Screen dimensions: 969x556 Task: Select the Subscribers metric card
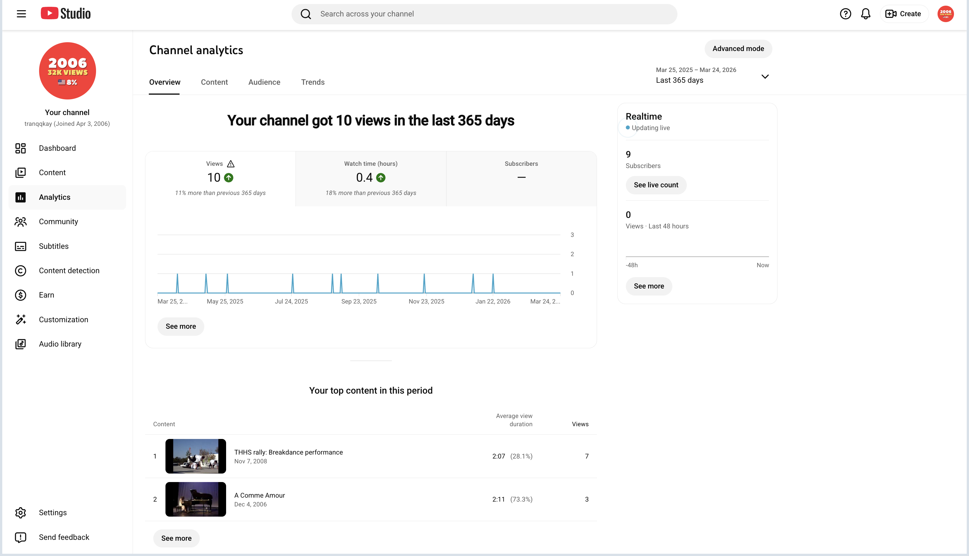pyautogui.click(x=521, y=179)
